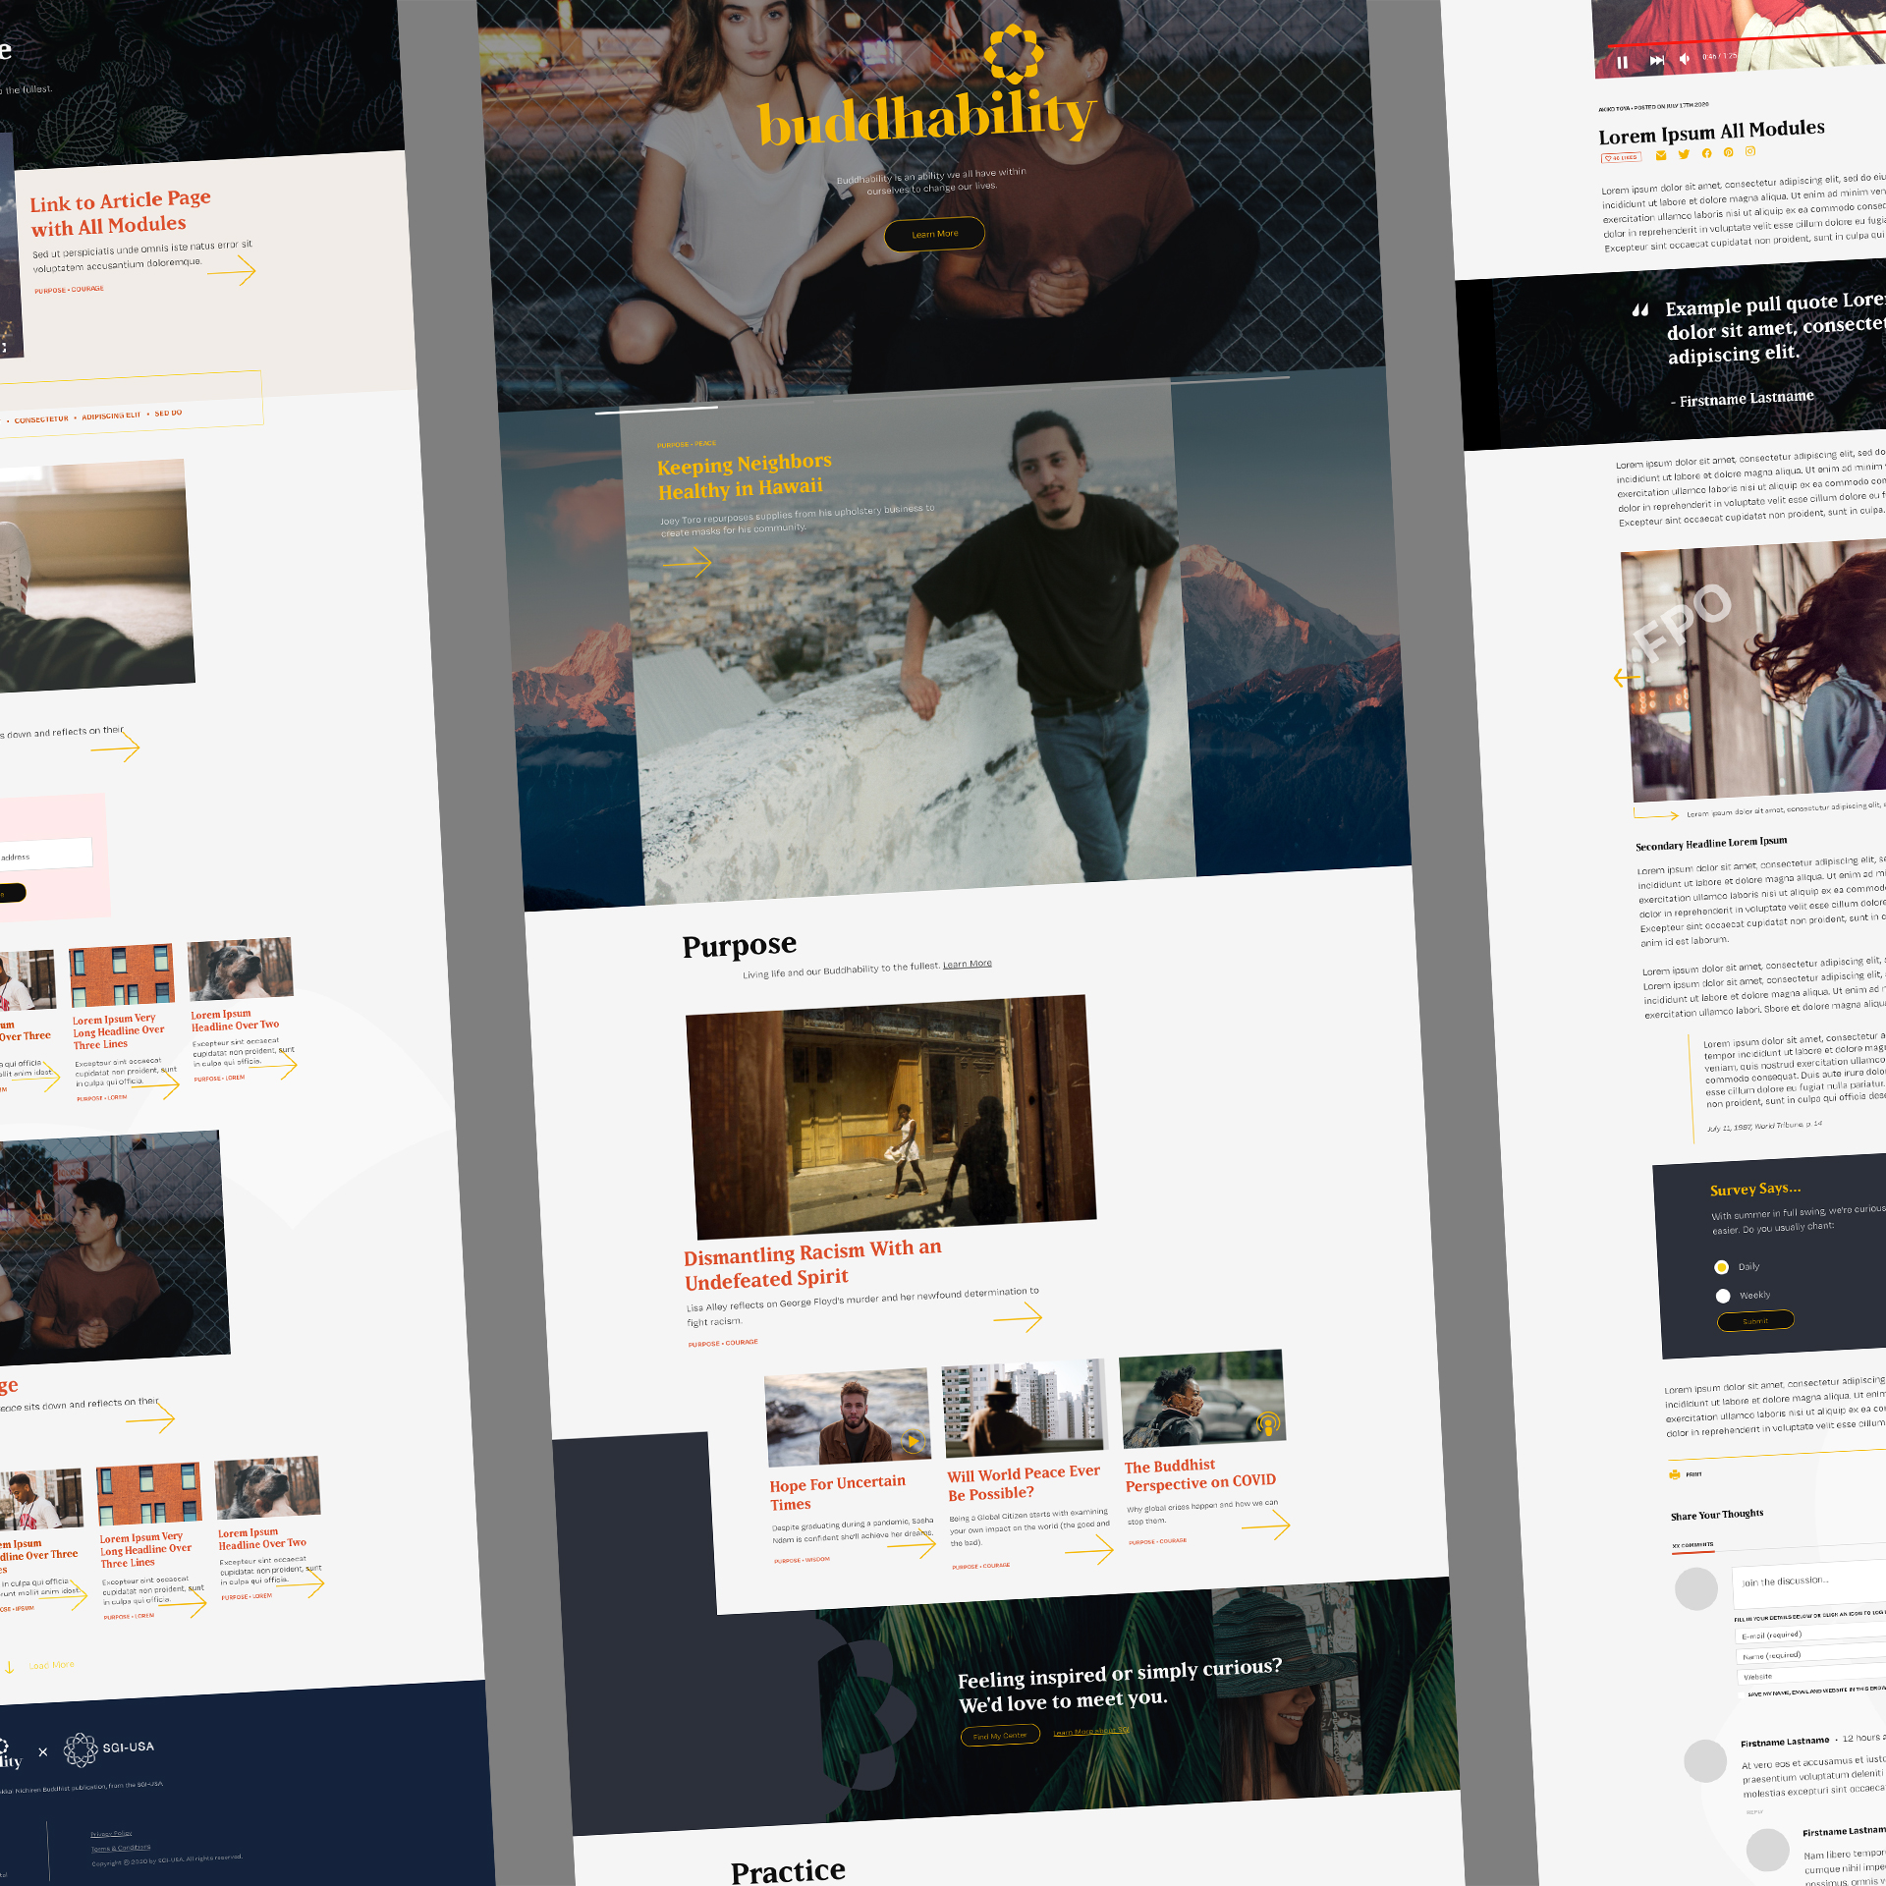This screenshot has width=1886, height=1886.
Task: Open Dismantling Racism With an Undefeated Spirit
Action: point(812,1265)
